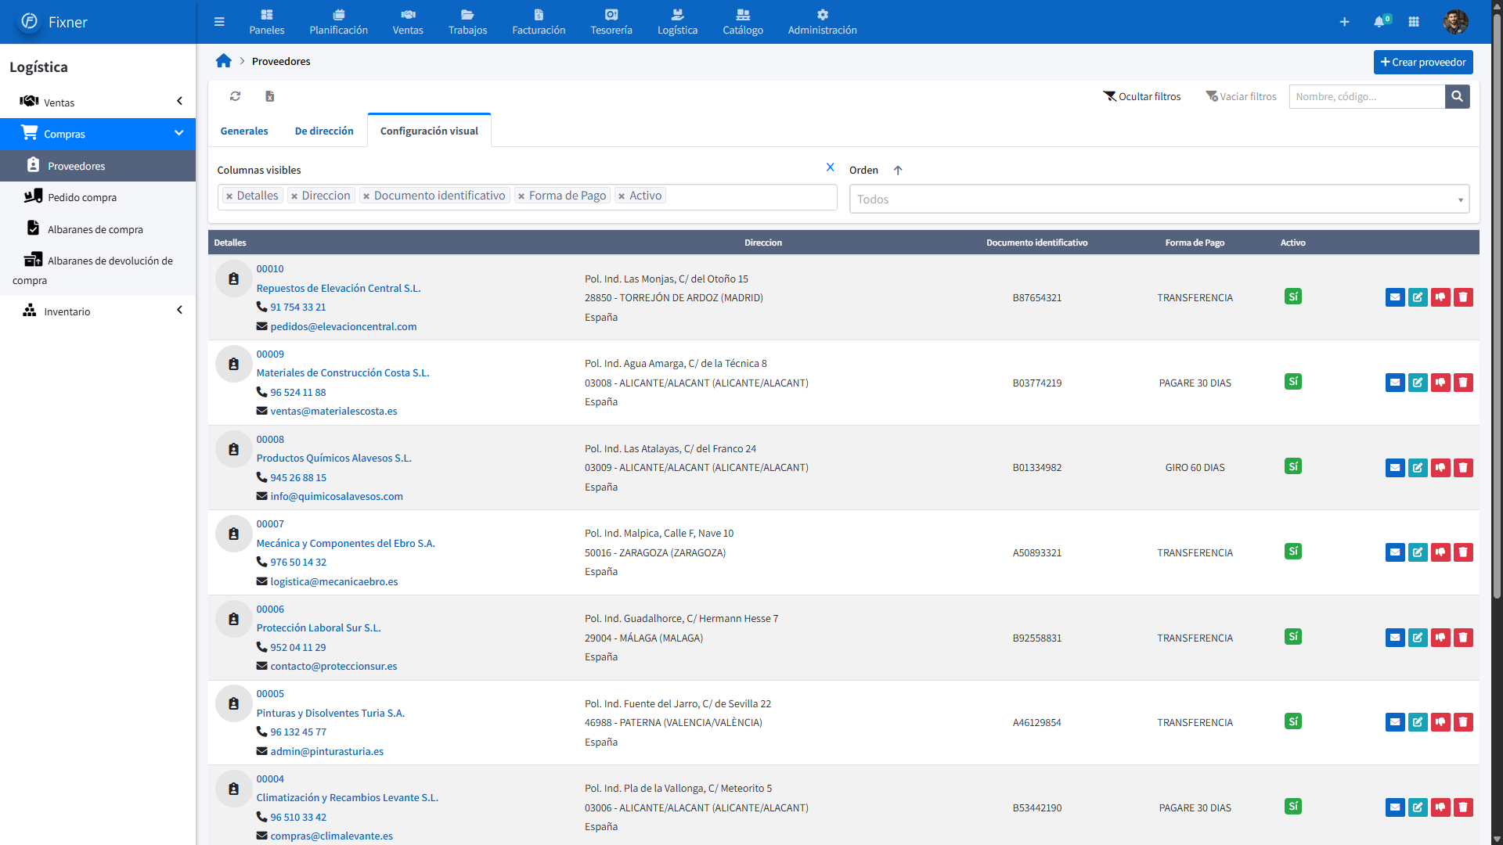This screenshot has height=845, width=1503.
Task: Click the Nombre, código search field
Action: pos(1366,97)
